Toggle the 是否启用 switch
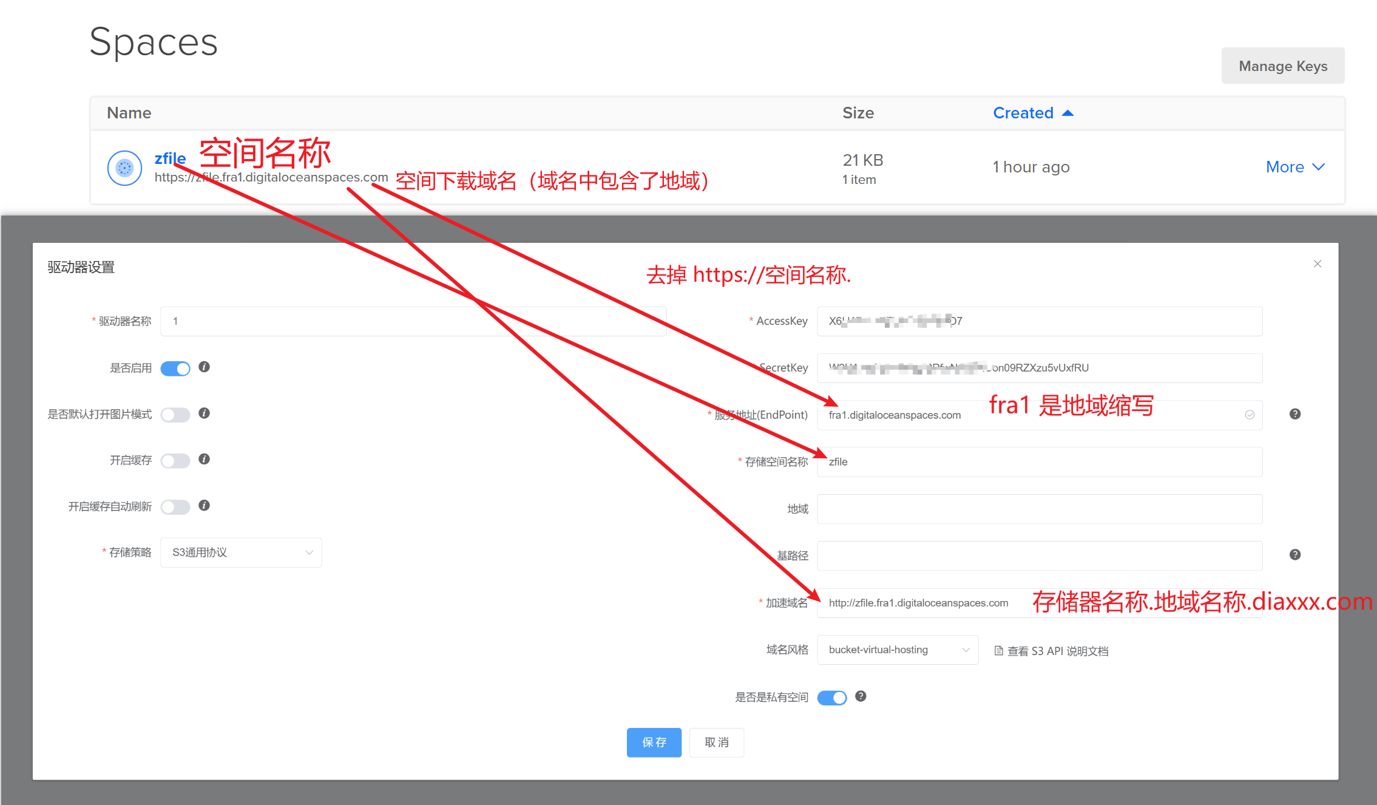The width and height of the screenshot is (1377, 805). (x=175, y=369)
